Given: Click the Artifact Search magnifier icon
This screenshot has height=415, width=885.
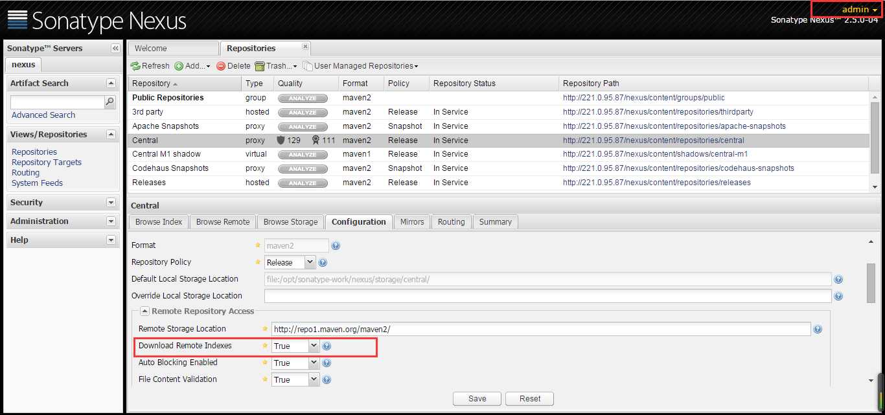Looking at the screenshot, I should [x=110, y=102].
